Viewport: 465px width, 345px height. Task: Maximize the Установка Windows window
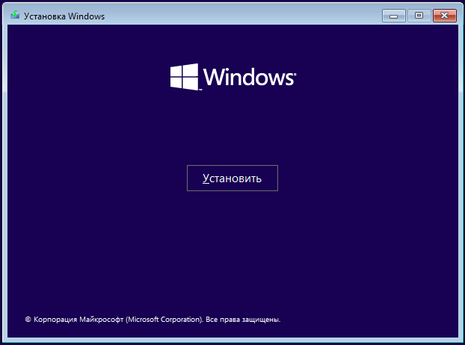tap(419, 16)
